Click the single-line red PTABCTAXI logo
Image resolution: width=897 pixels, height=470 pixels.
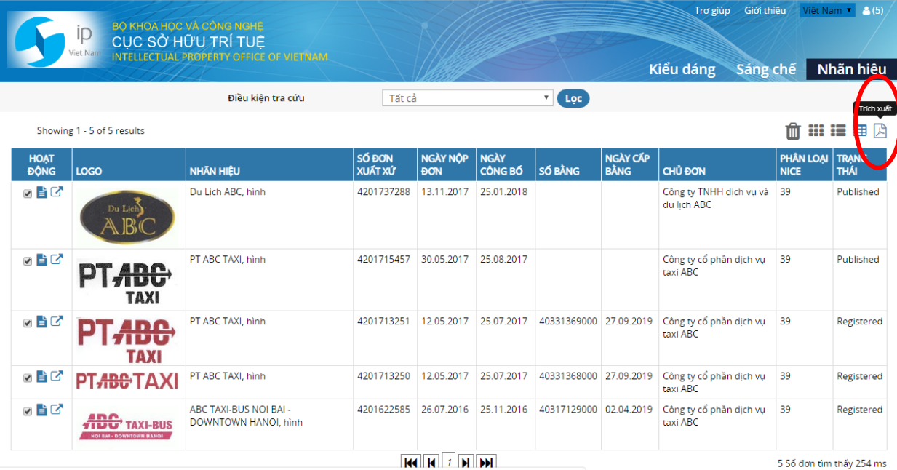[127, 380]
